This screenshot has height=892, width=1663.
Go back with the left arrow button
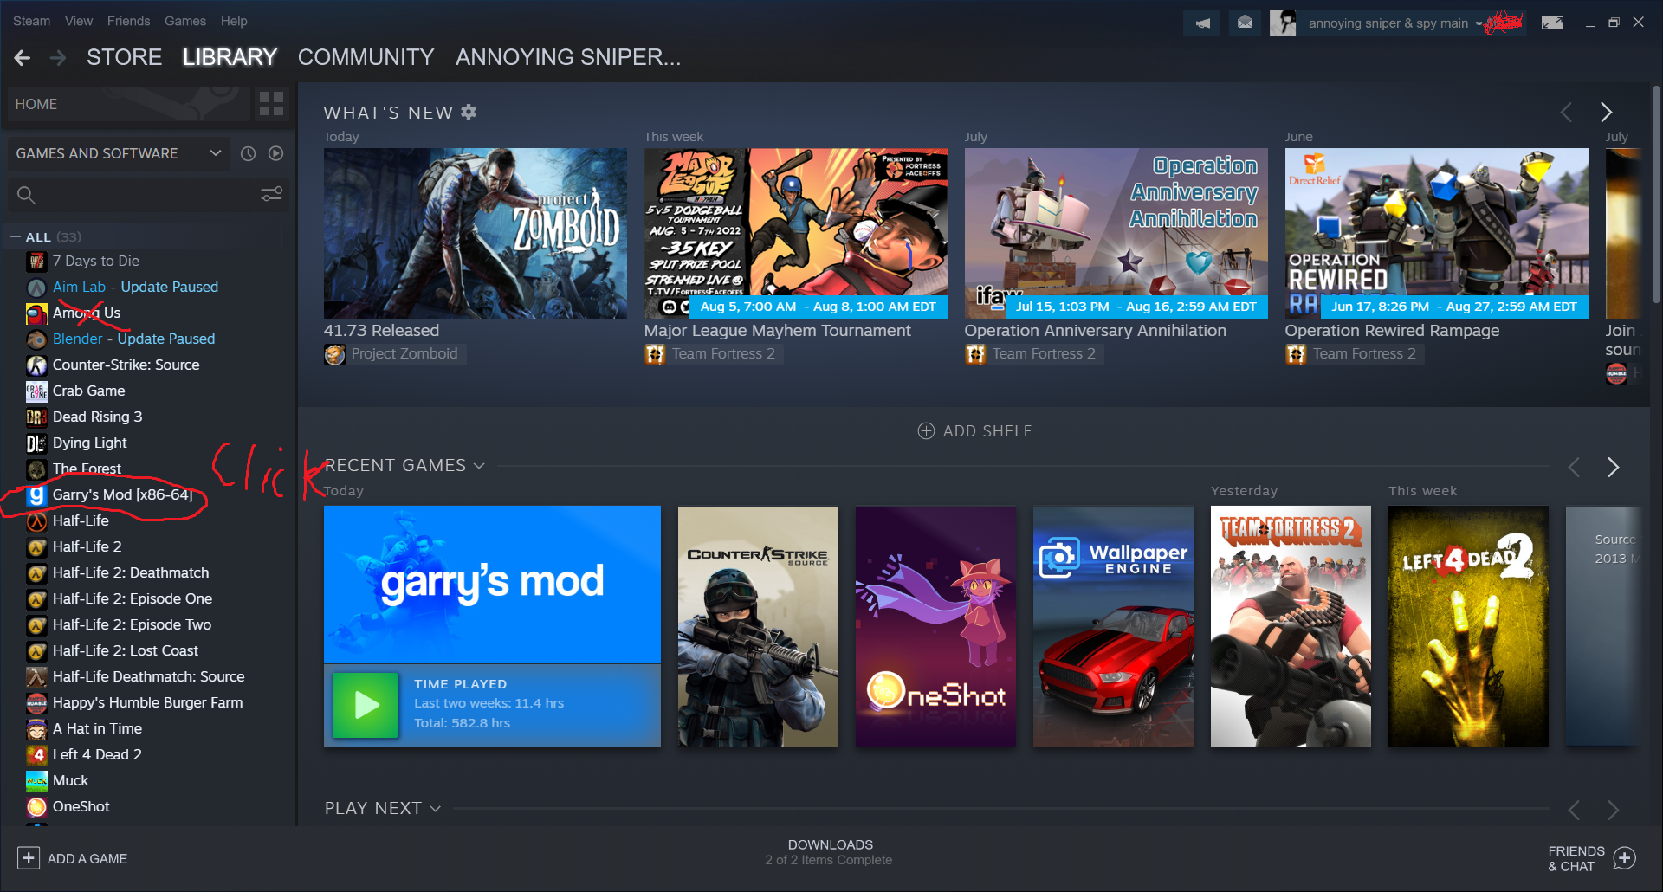23,58
